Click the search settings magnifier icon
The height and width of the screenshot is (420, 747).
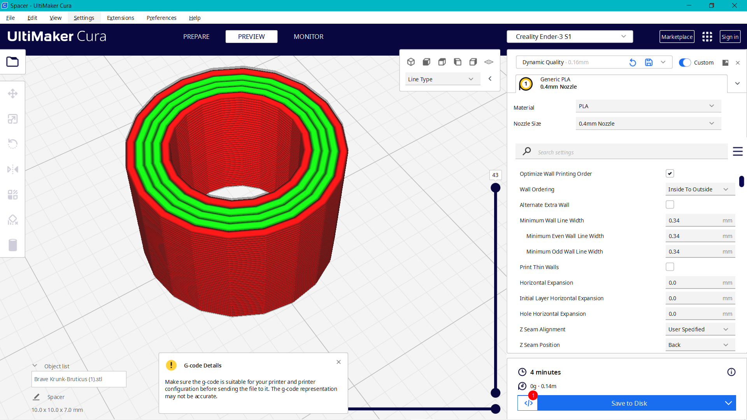526,151
